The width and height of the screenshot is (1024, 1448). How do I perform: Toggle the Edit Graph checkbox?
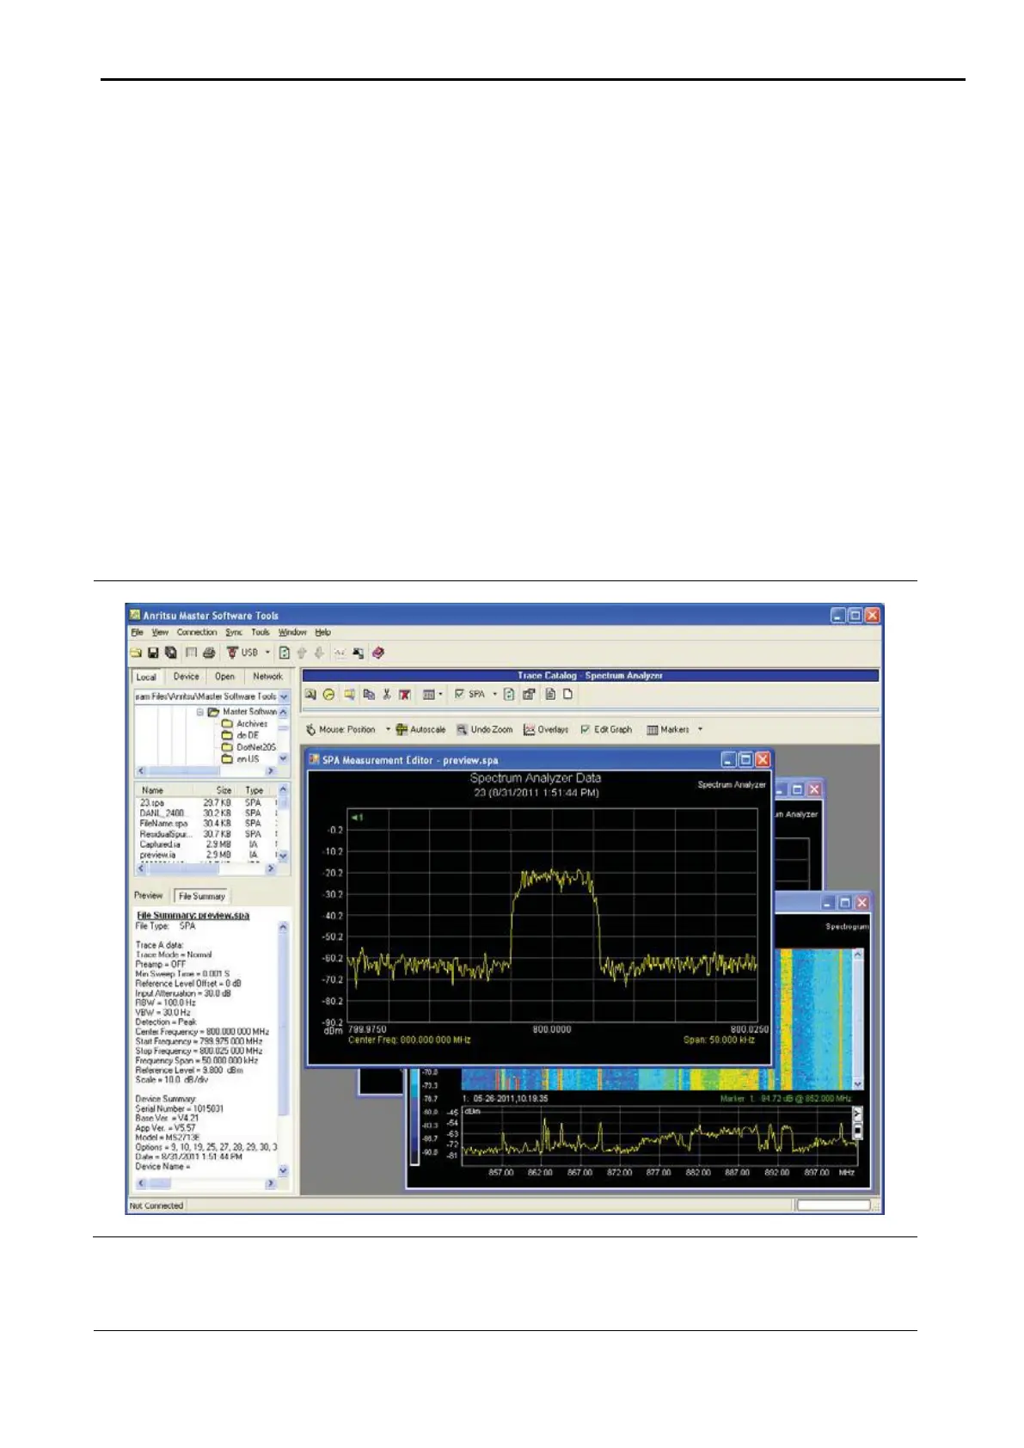(586, 729)
